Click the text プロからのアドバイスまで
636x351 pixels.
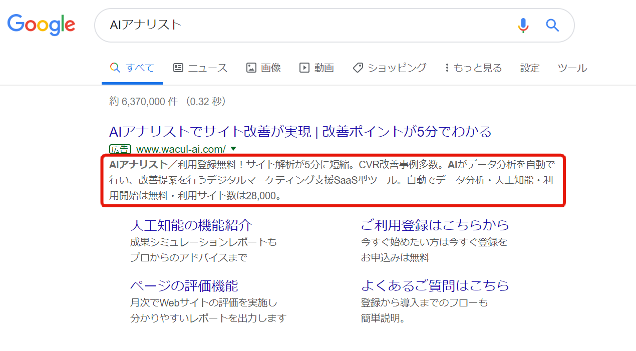pyautogui.click(x=188, y=258)
